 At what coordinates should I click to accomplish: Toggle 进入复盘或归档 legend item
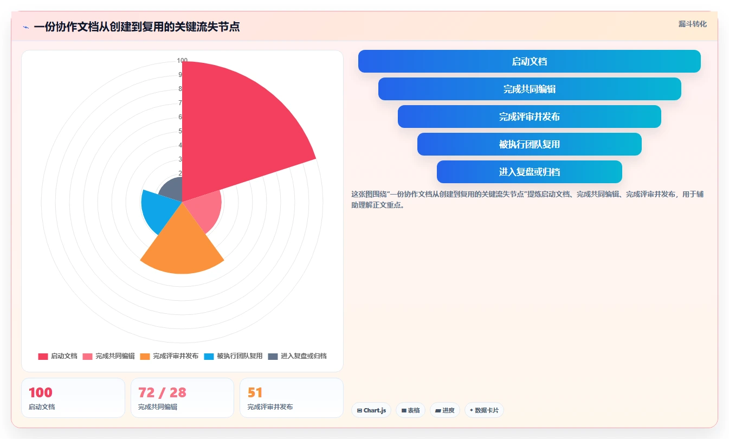pyautogui.click(x=297, y=356)
